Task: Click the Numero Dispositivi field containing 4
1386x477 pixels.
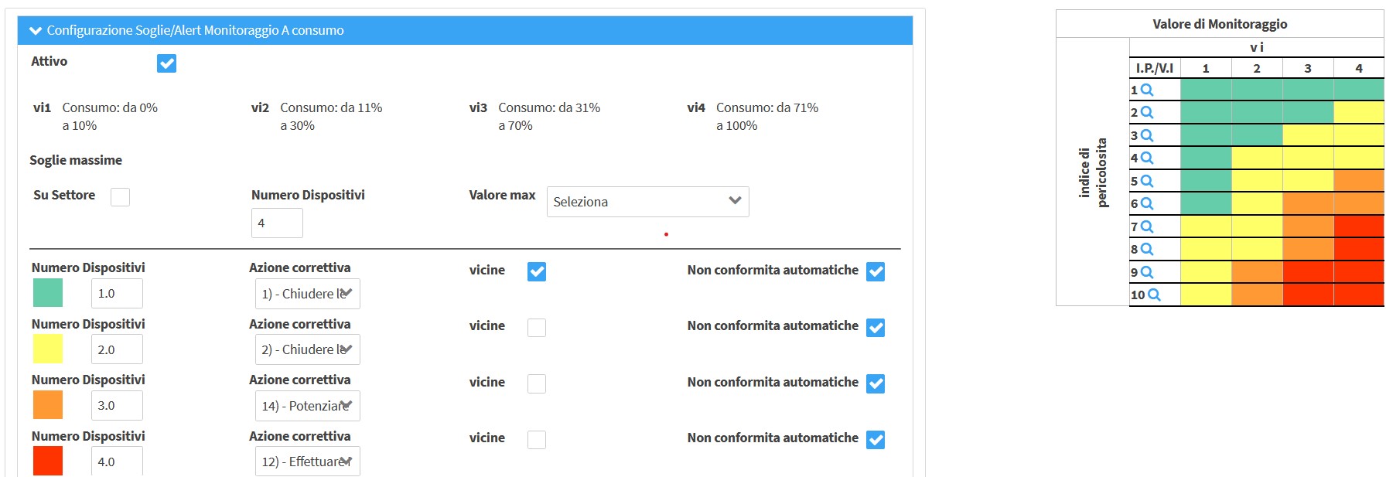Action: [x=276, y=223]
